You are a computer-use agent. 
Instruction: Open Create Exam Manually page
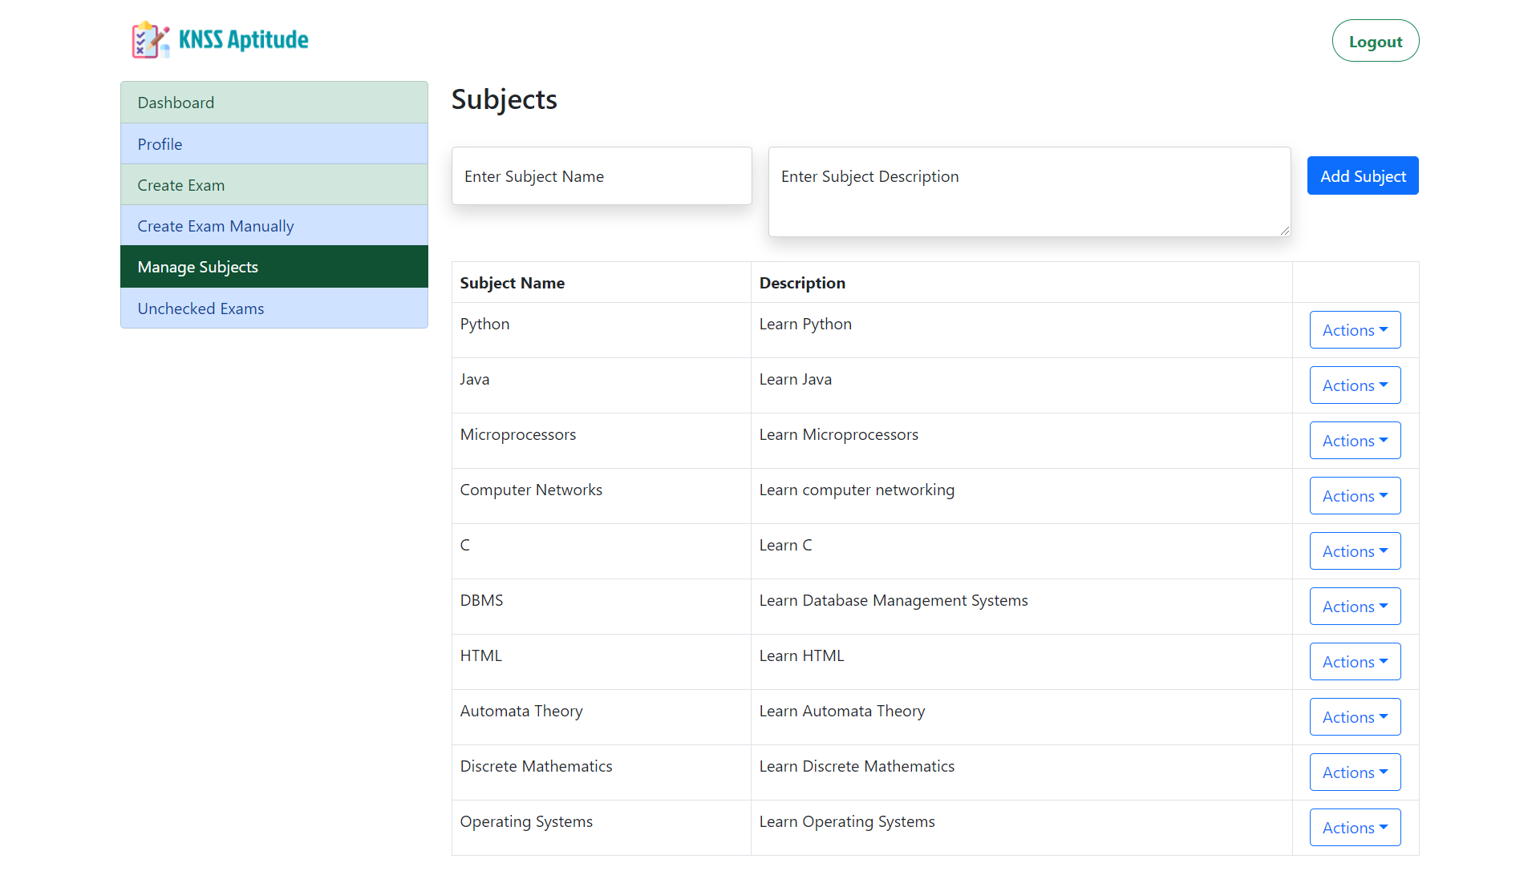pyautogui.click(x=274, y=226)
